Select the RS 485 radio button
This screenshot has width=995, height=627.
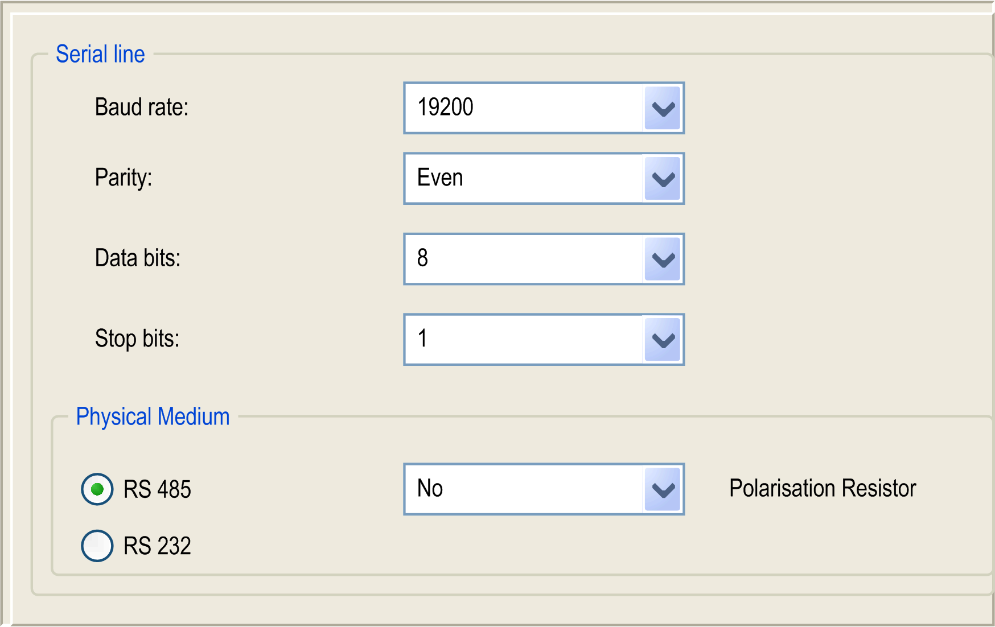pos(97,489)
